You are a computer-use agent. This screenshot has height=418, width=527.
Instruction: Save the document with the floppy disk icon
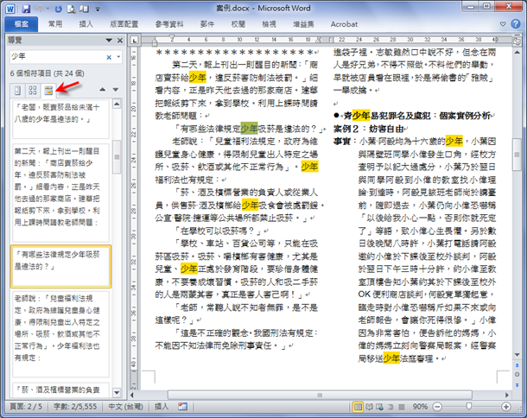tap(26, 9)
